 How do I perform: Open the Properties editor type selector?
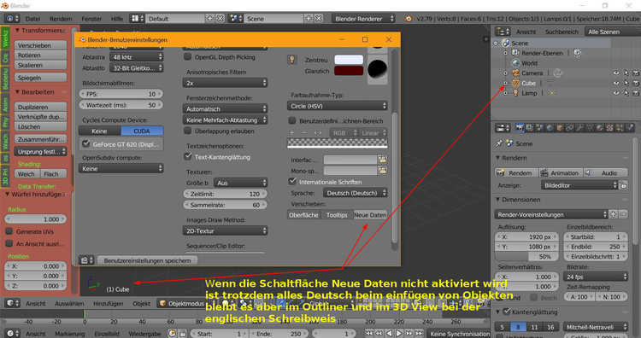[503, 128]
